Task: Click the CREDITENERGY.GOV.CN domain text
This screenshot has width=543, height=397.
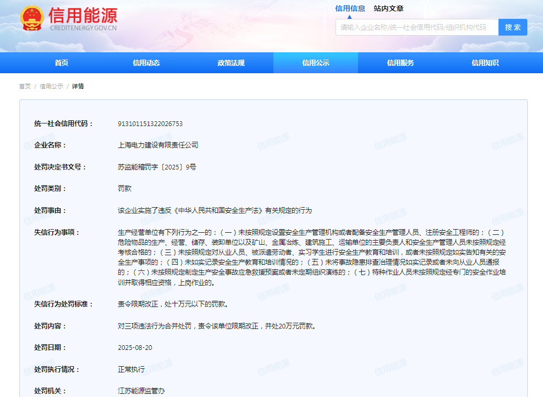Action: [x=84, y=28]
